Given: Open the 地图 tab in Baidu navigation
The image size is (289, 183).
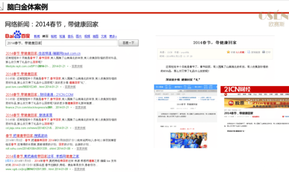Looking at the screenshot, I should click(x=95, y=37).
